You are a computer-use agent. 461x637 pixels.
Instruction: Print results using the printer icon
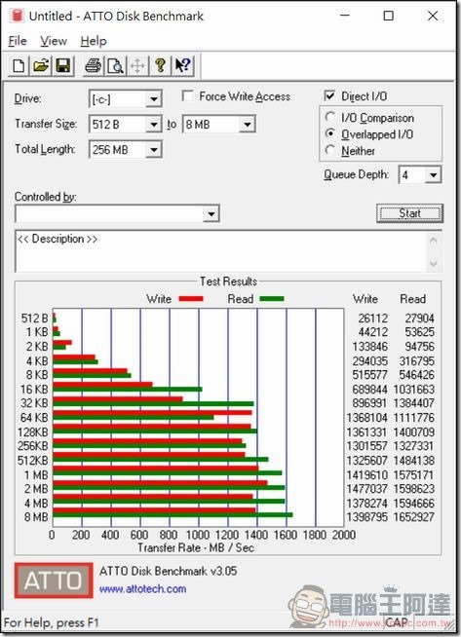point(94,66)
